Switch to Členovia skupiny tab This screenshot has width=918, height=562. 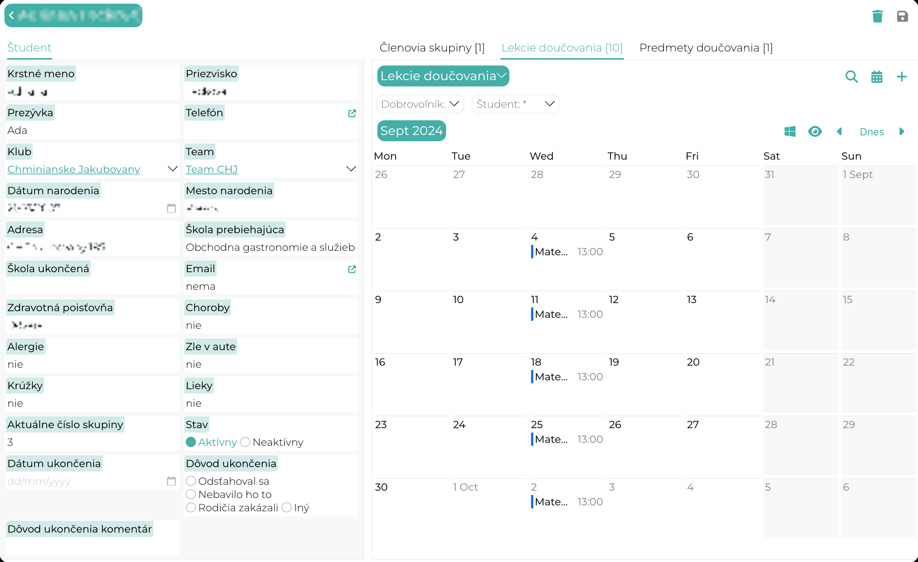click(x=432, y=48)
